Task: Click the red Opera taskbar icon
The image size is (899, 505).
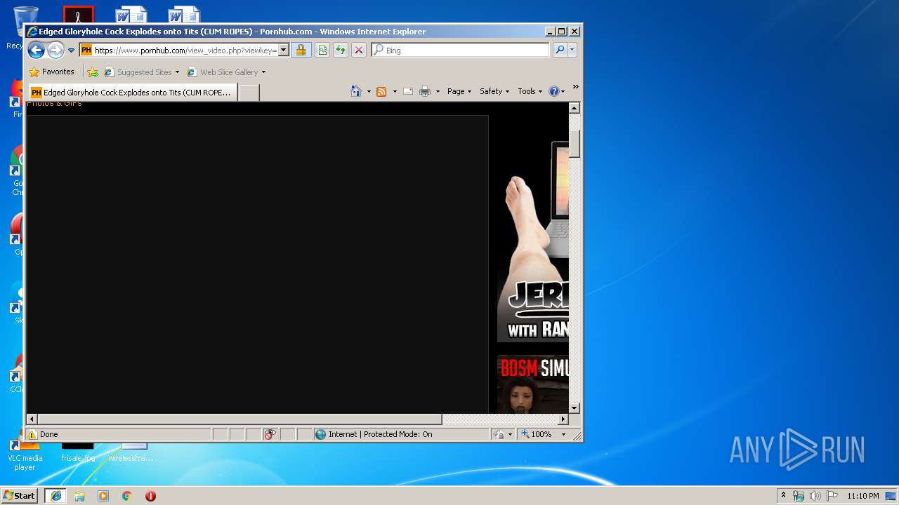Action: 150,496
